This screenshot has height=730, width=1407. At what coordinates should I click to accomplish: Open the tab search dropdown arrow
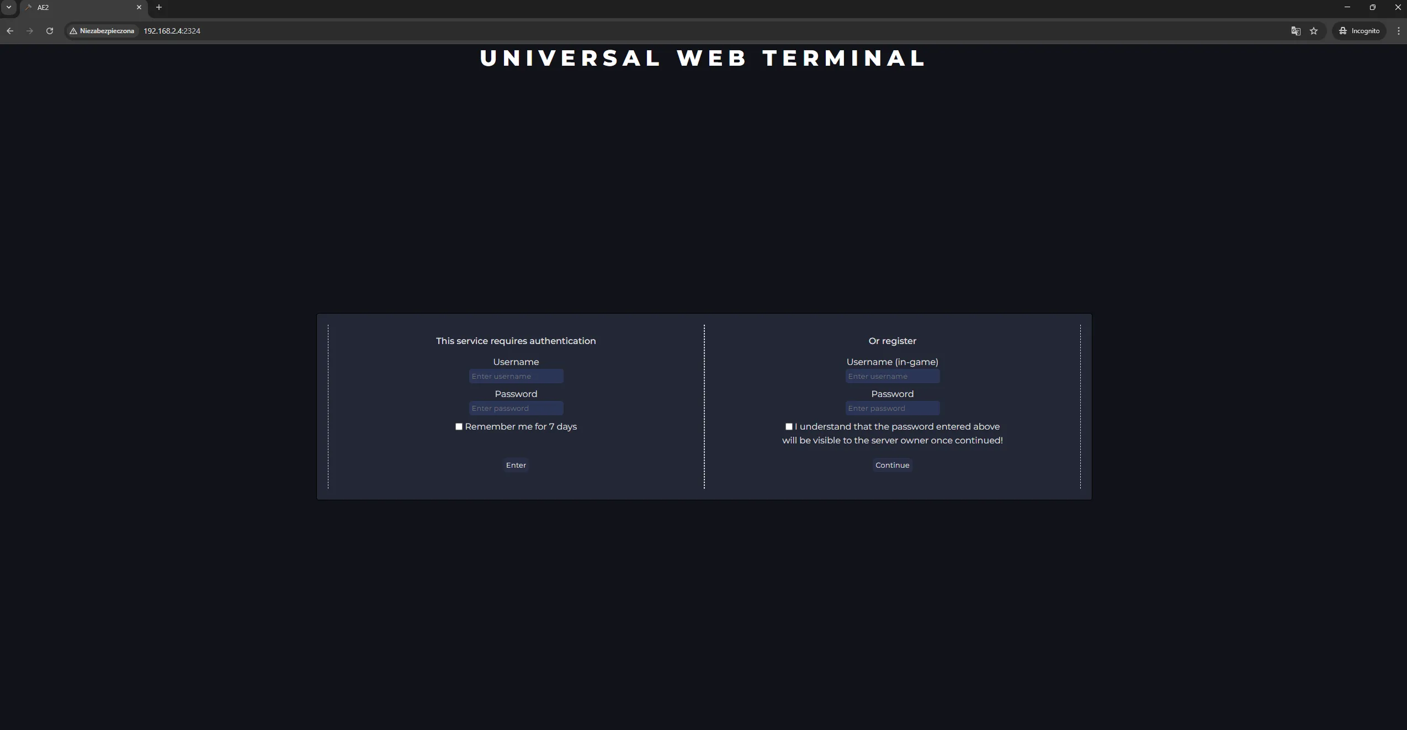click(8, 7)
